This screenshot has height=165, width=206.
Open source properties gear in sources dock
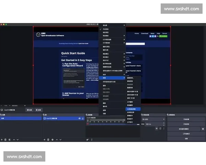click(52, 140)
